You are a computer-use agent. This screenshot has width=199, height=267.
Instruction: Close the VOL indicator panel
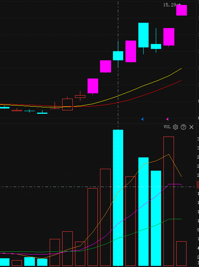191,127
